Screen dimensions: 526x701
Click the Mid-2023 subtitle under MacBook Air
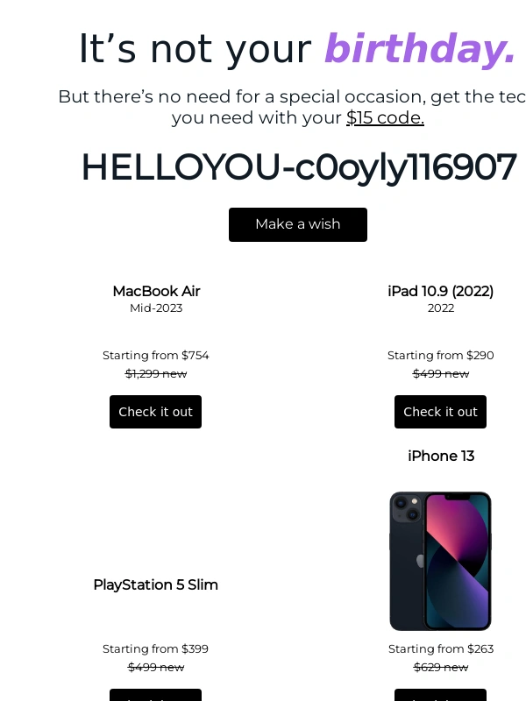tap(156, 308)
